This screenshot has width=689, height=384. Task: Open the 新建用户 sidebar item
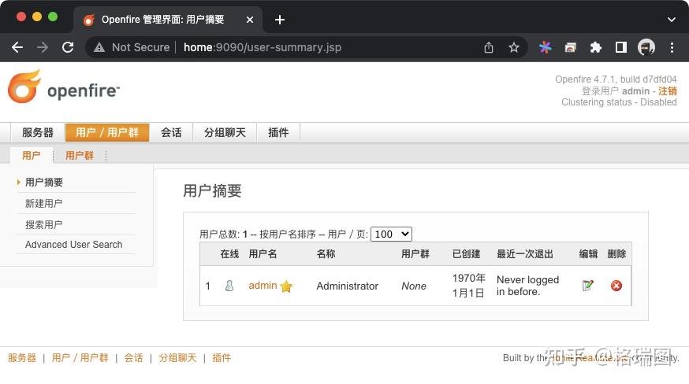[x=44, y=203]
